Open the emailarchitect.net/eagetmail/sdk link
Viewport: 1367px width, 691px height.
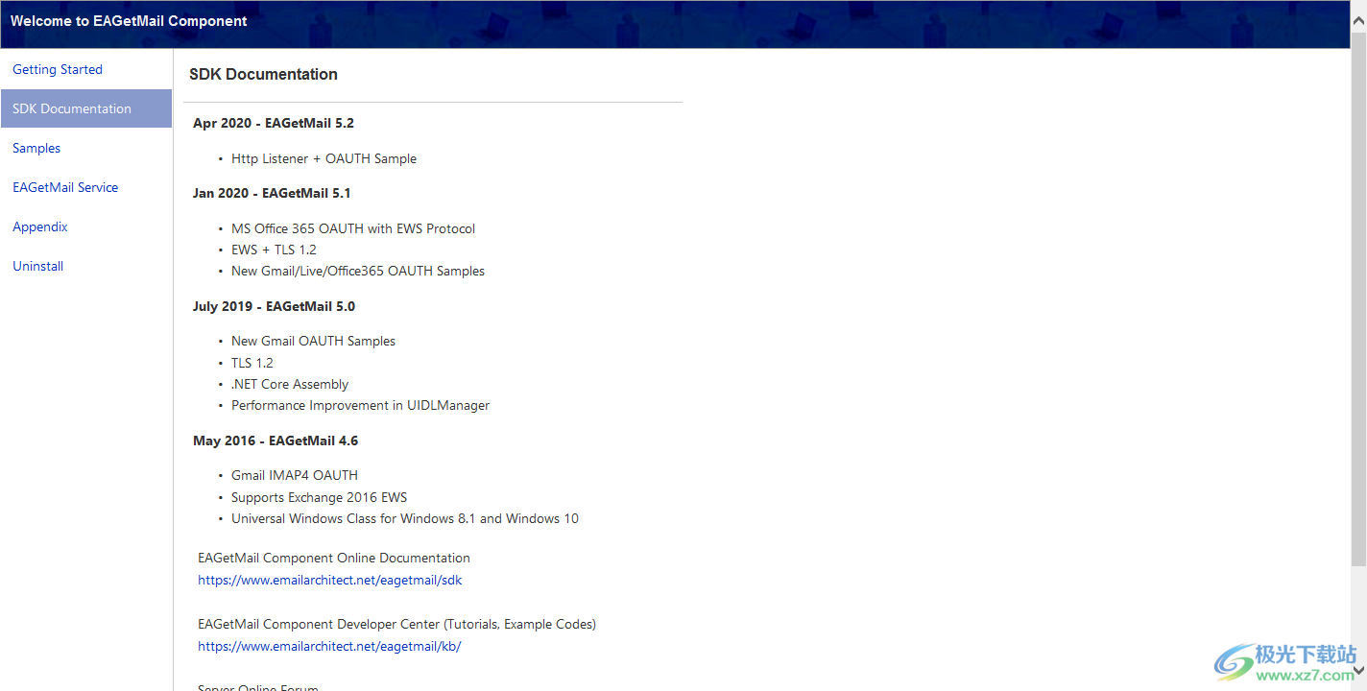(330, 580)
